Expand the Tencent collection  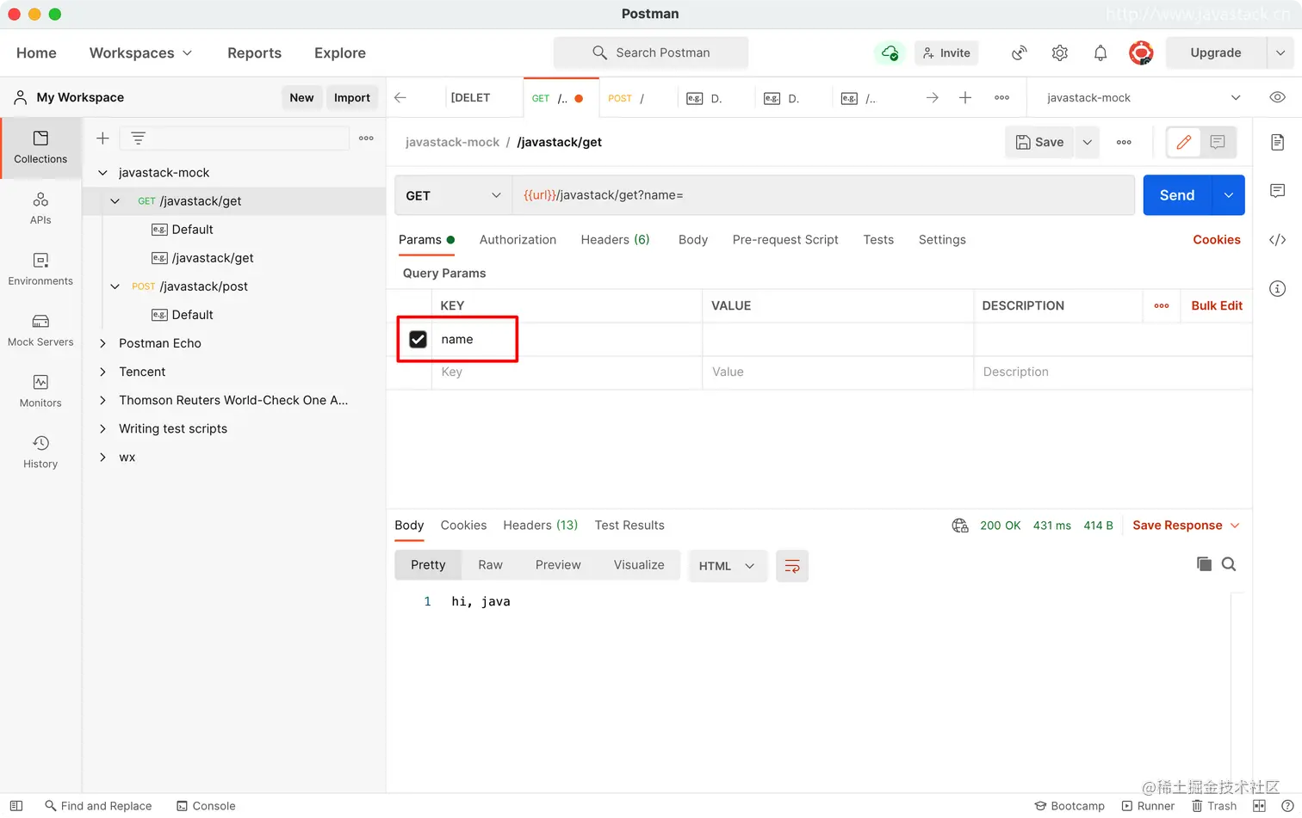tap(102, 372)
